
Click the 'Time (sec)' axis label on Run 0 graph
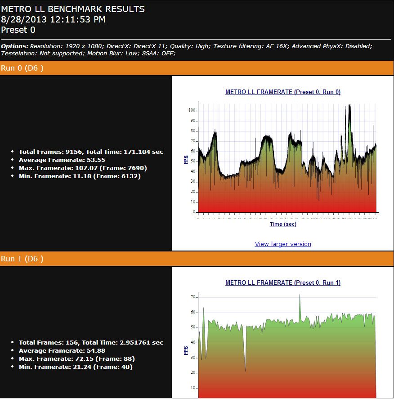coord(283,224)
